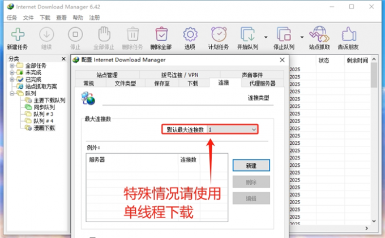Open dropdown arrow next to 开始队列

point(266,37)
